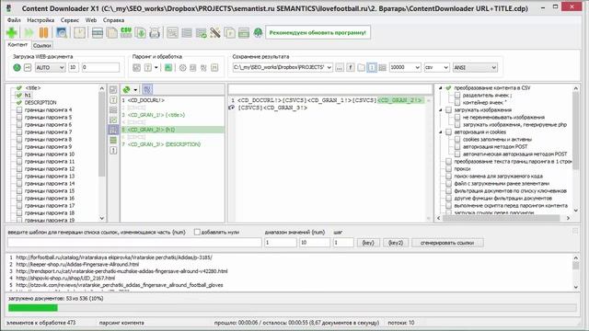Image resolution: width=589 pixels, height=331 pixels.
Task: Check границы парсинга 10
Action: (19, 154)
